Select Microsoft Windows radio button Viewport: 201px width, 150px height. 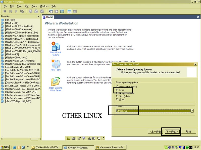[117, 86]
